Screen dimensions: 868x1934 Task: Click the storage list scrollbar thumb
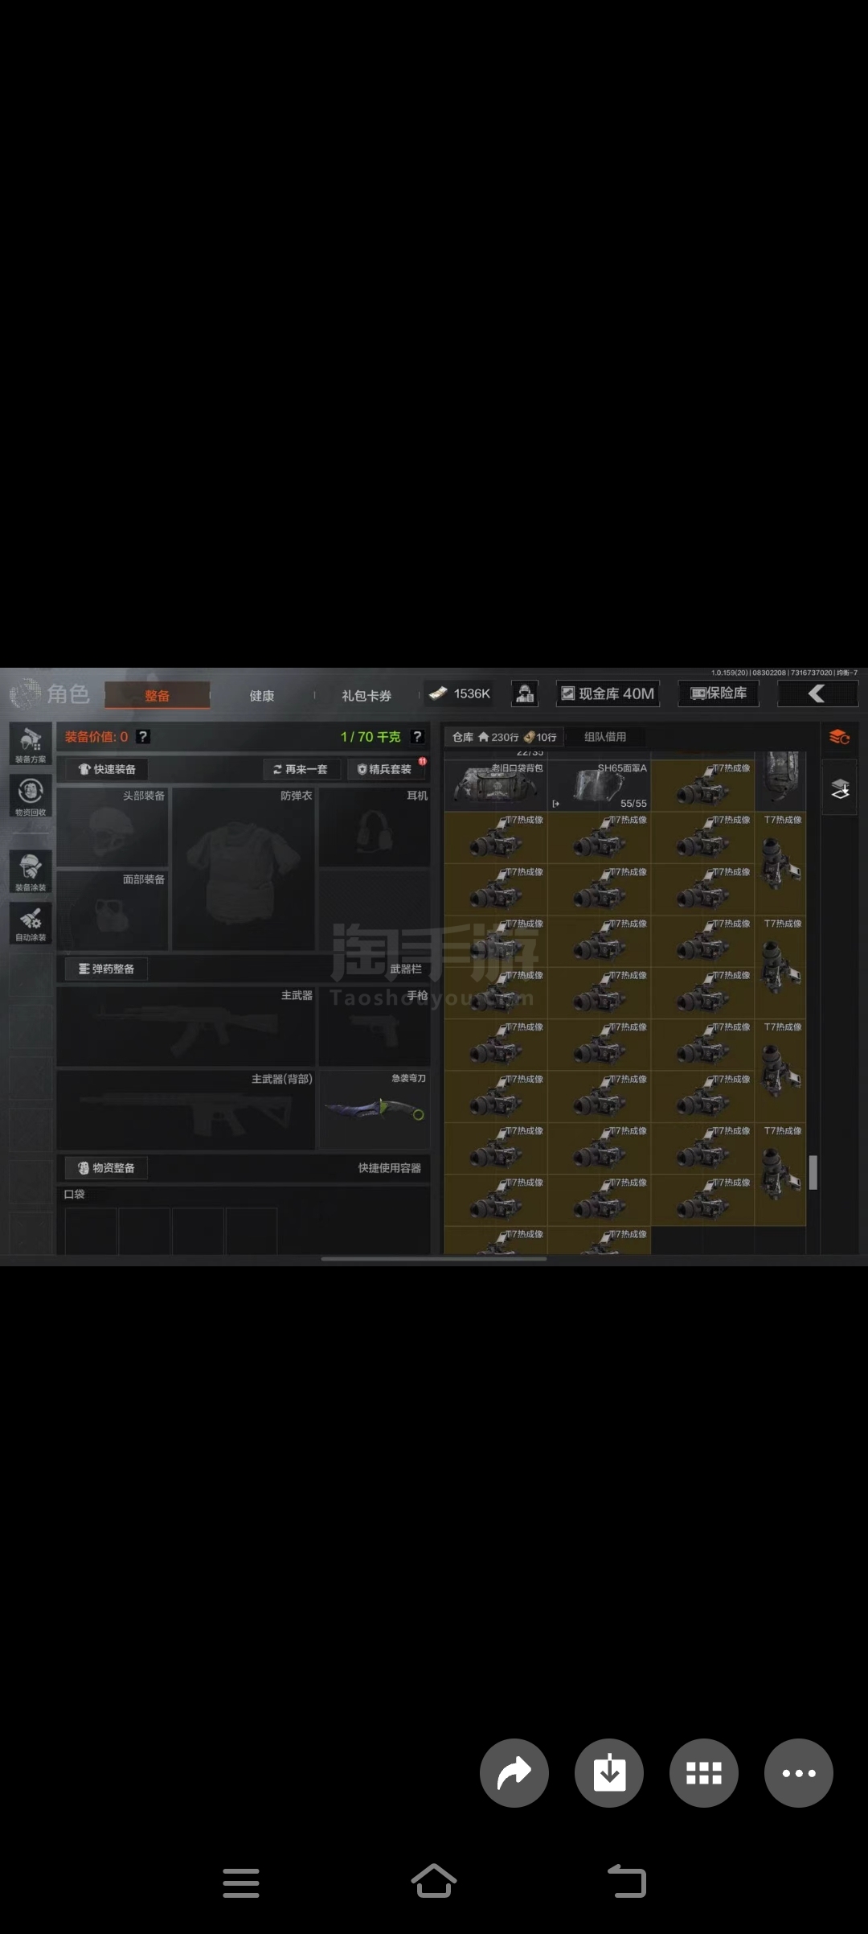813,1172
